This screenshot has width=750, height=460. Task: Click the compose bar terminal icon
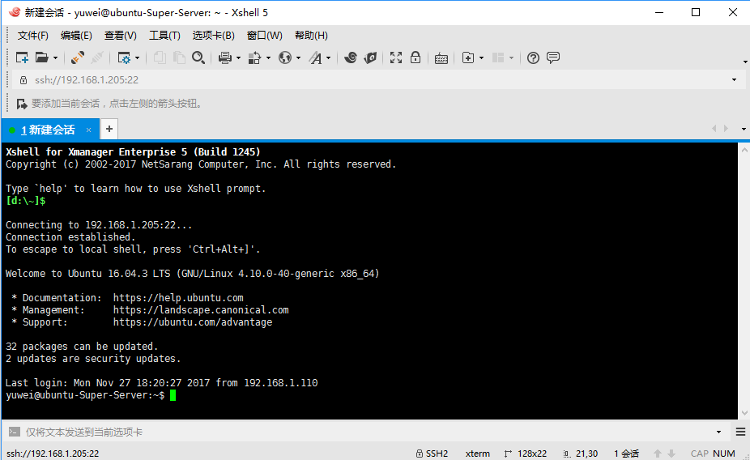point(15,432)
